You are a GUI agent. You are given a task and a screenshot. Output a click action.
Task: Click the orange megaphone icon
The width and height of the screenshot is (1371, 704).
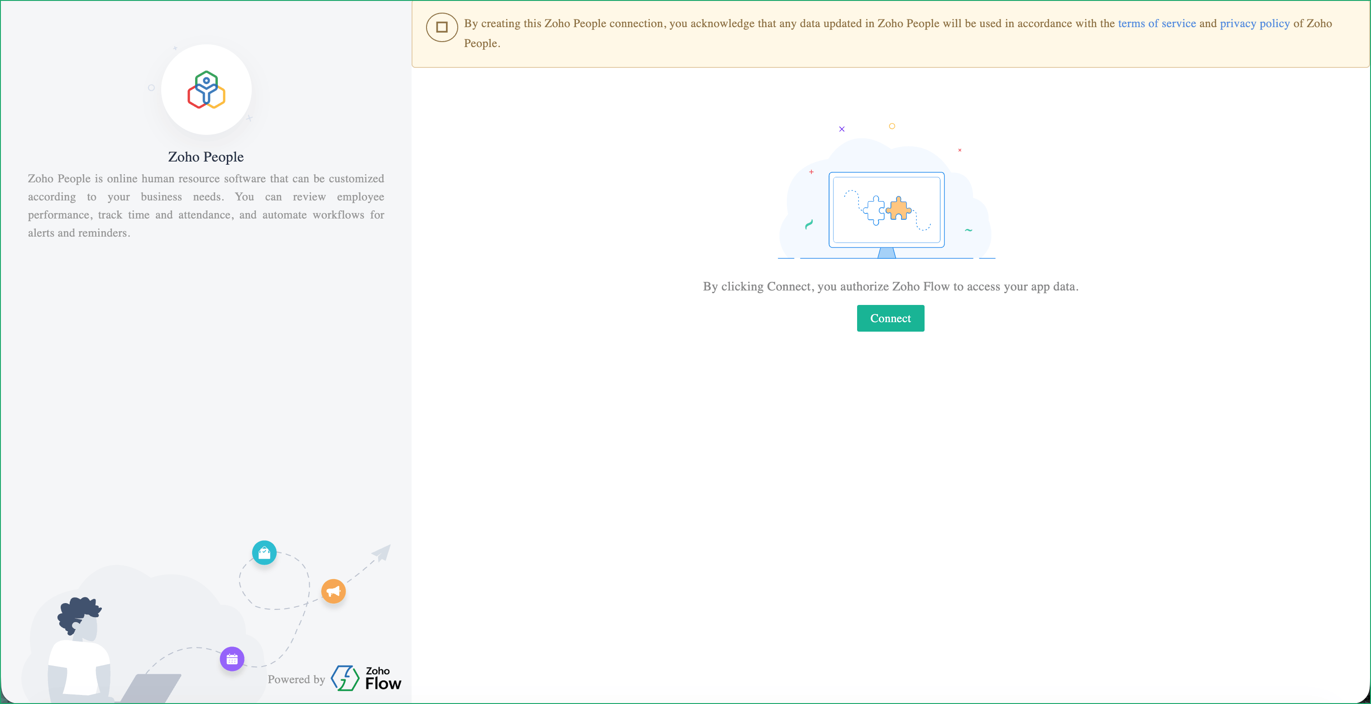tap(333, 591)
